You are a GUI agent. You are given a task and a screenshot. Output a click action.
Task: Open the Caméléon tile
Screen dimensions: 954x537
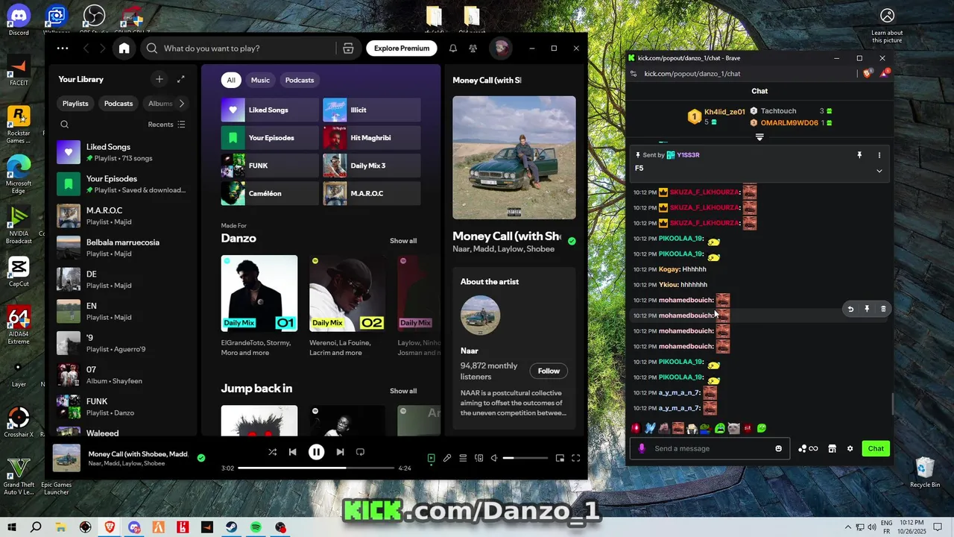tap(270, 193)
